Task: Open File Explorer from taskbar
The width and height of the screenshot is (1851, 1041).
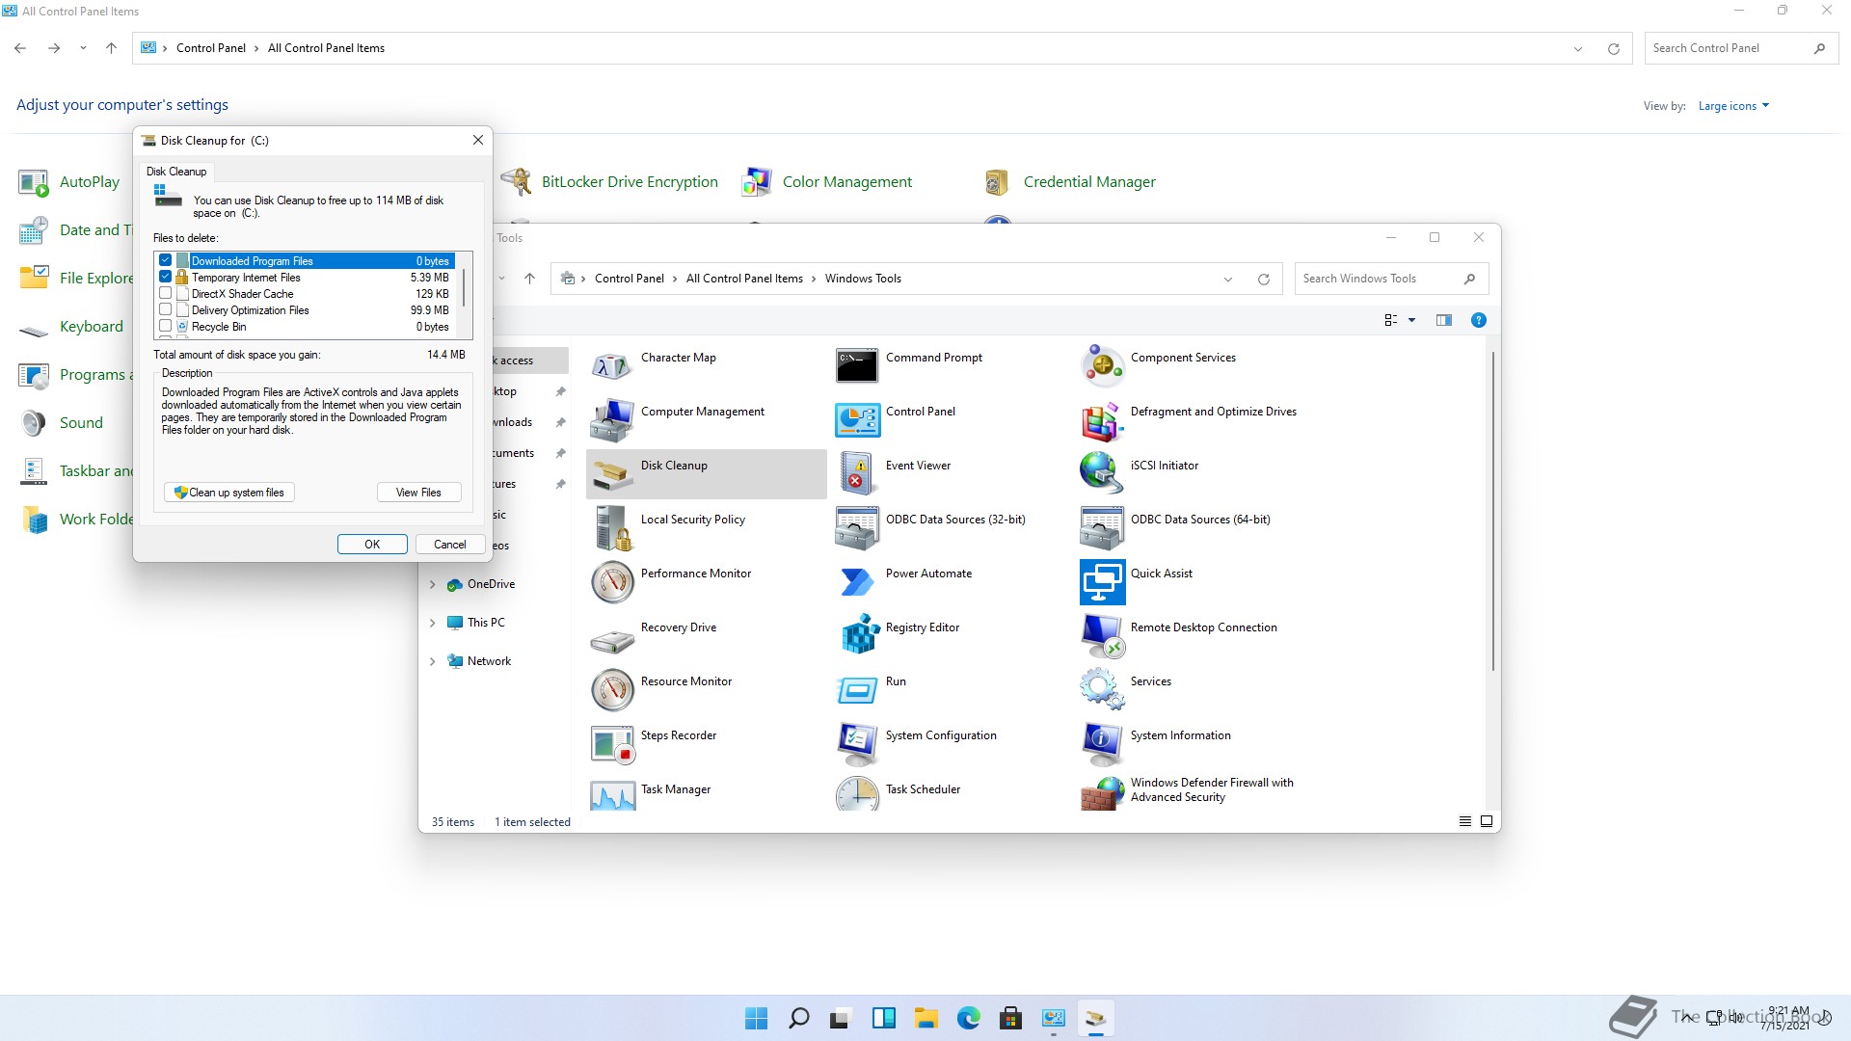Action: point(926,1018)
